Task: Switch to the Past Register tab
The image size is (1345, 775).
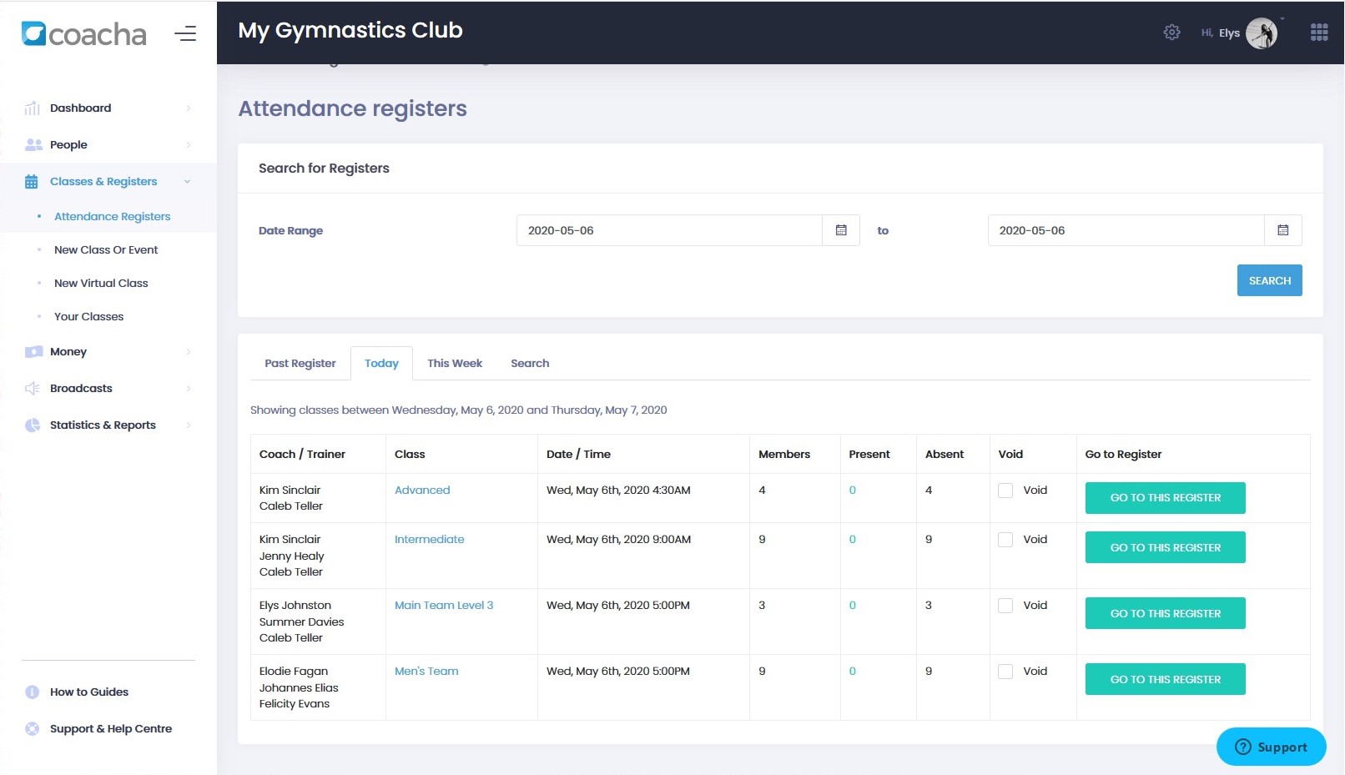Action: coord(300,363)
